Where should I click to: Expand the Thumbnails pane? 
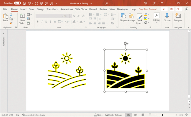point(4,33)
